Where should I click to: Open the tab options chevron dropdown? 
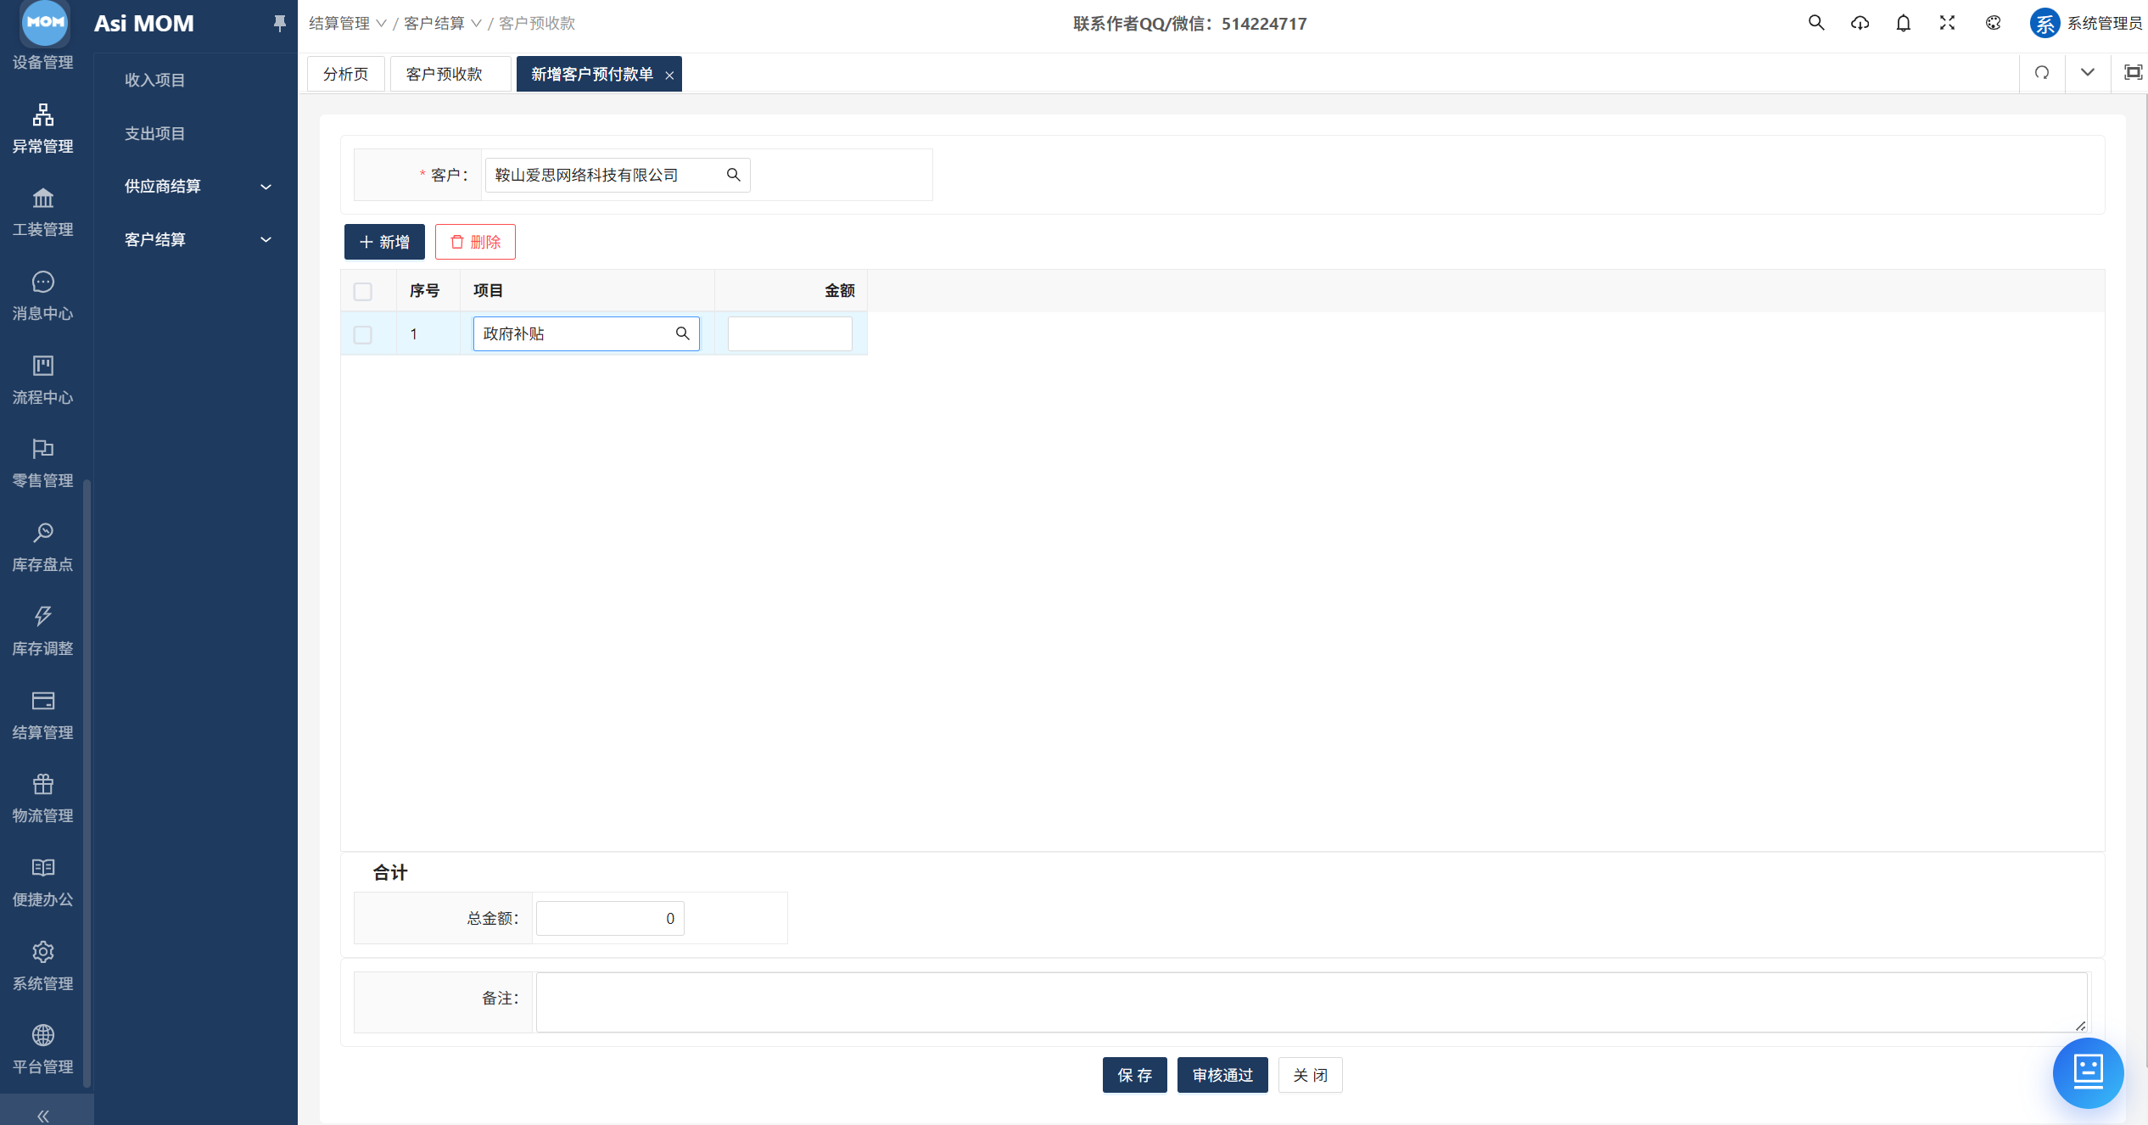point(2088,73)
